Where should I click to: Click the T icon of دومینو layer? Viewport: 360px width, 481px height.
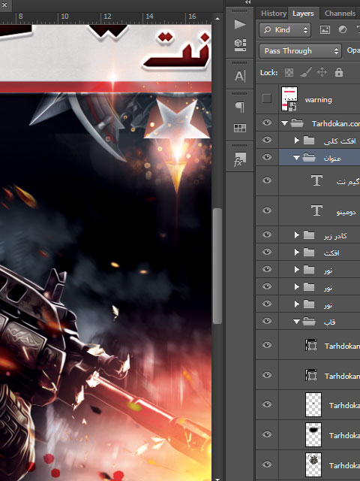(316, 210)
